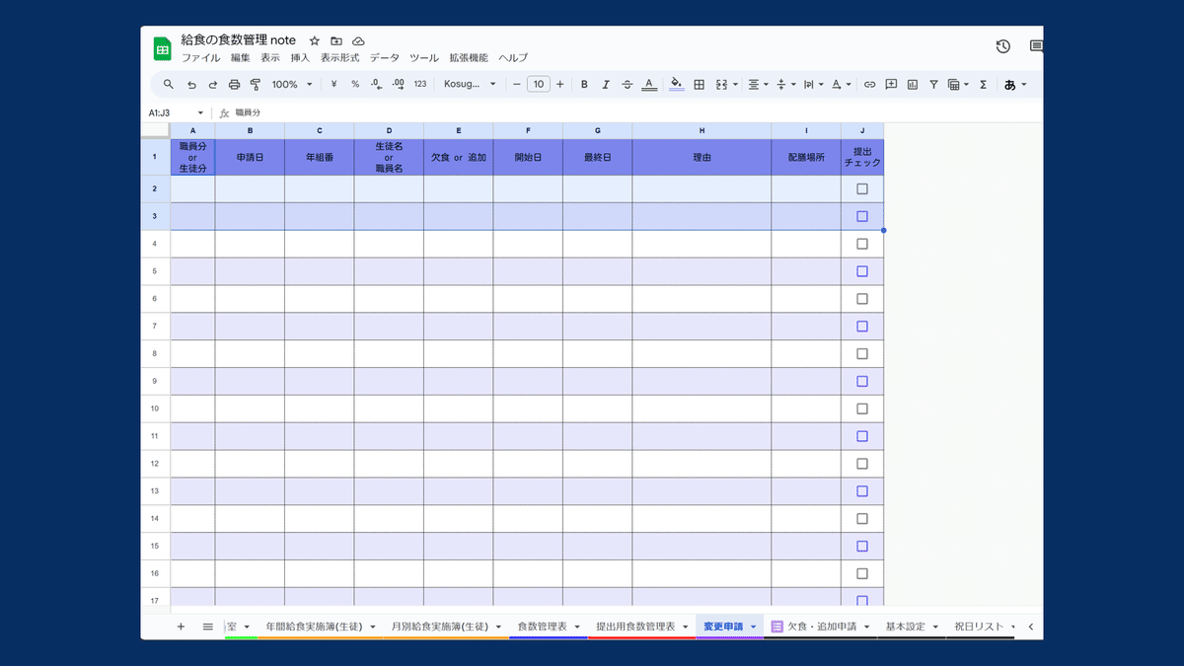This screenshot has height=666, width=1184.
Task: Increase font size with plus button
Action: click(x=560, y=85)
